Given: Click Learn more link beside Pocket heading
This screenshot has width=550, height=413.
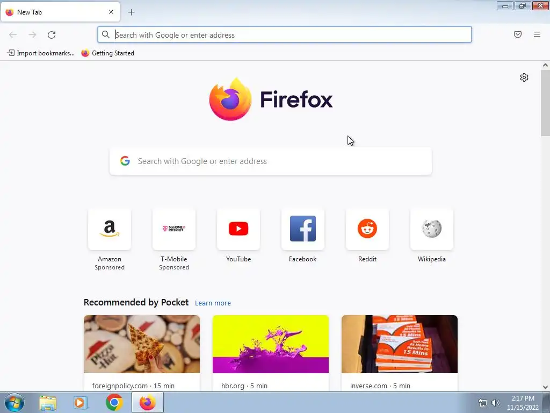Looking at the screenshot, I should 213,303.
